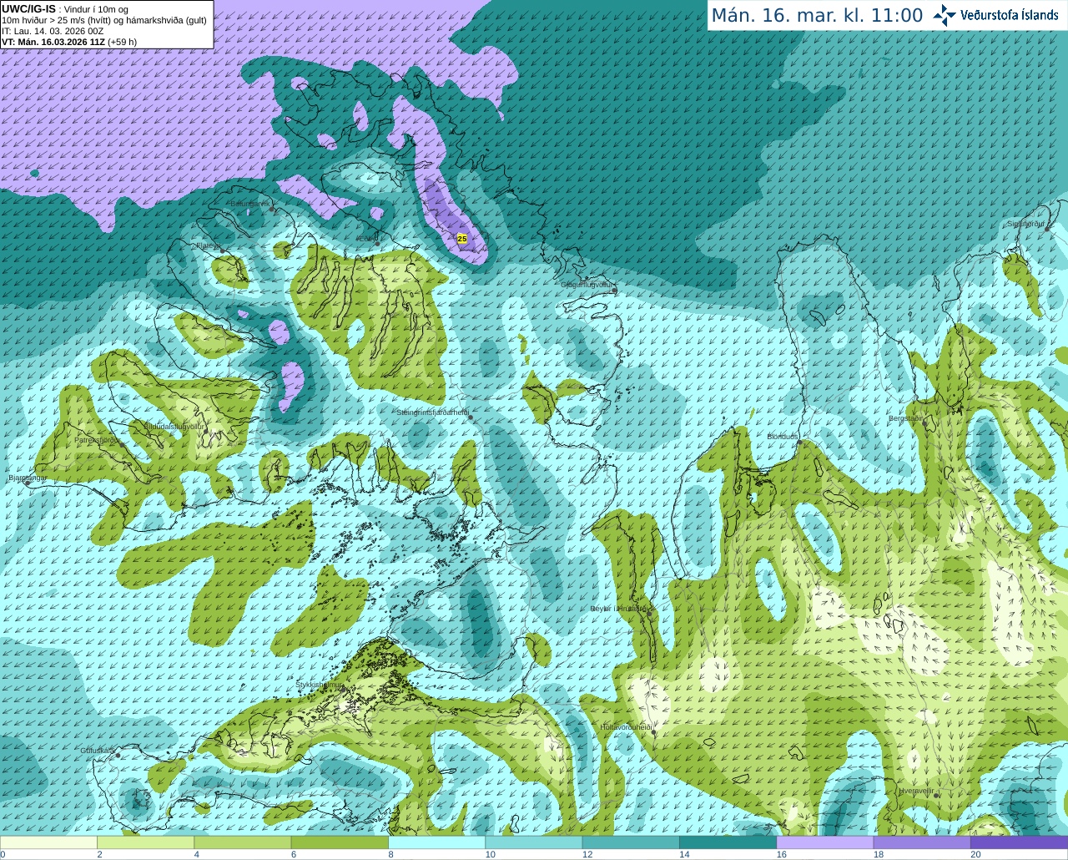Click the legend value label 20
1068x860 pixels.
(975, 855)
